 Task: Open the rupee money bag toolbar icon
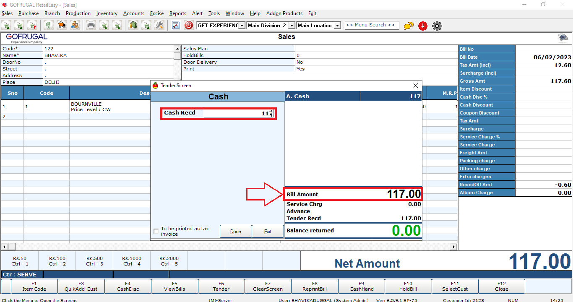coord(49,26)
